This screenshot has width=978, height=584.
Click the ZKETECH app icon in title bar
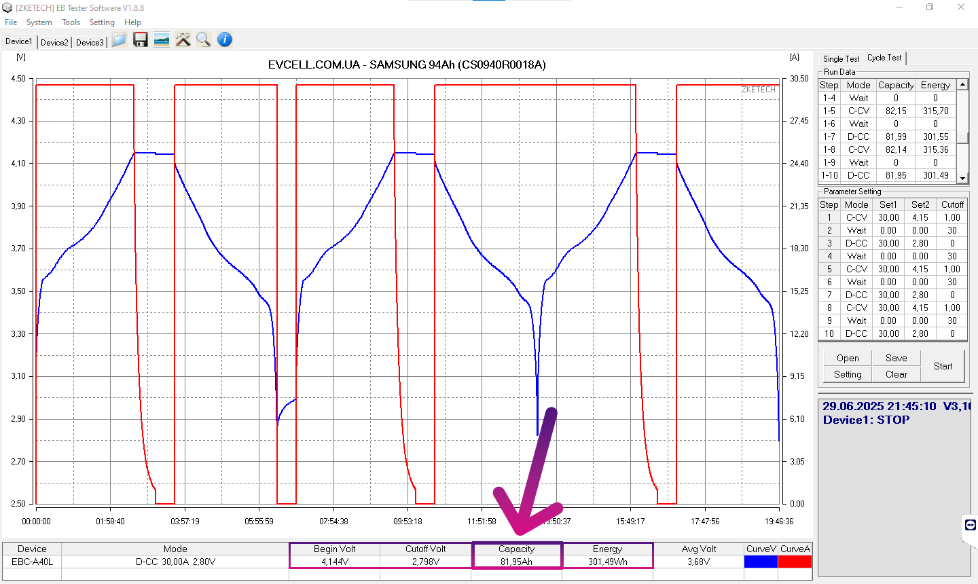(x=7, y=7)
